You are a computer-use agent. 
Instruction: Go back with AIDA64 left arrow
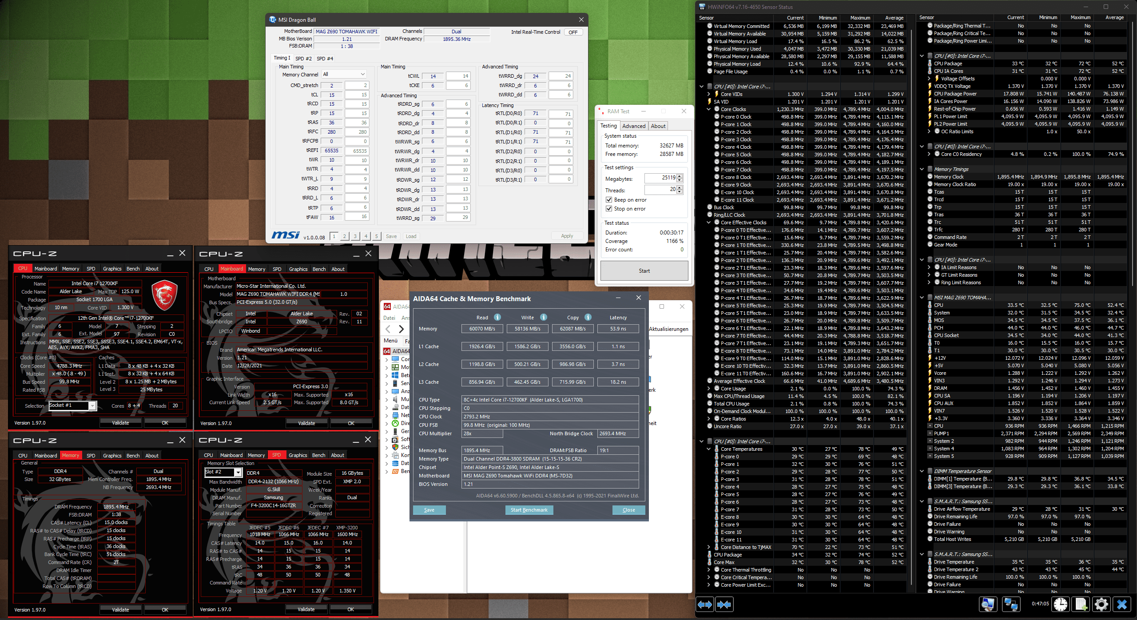pos(388,329)
